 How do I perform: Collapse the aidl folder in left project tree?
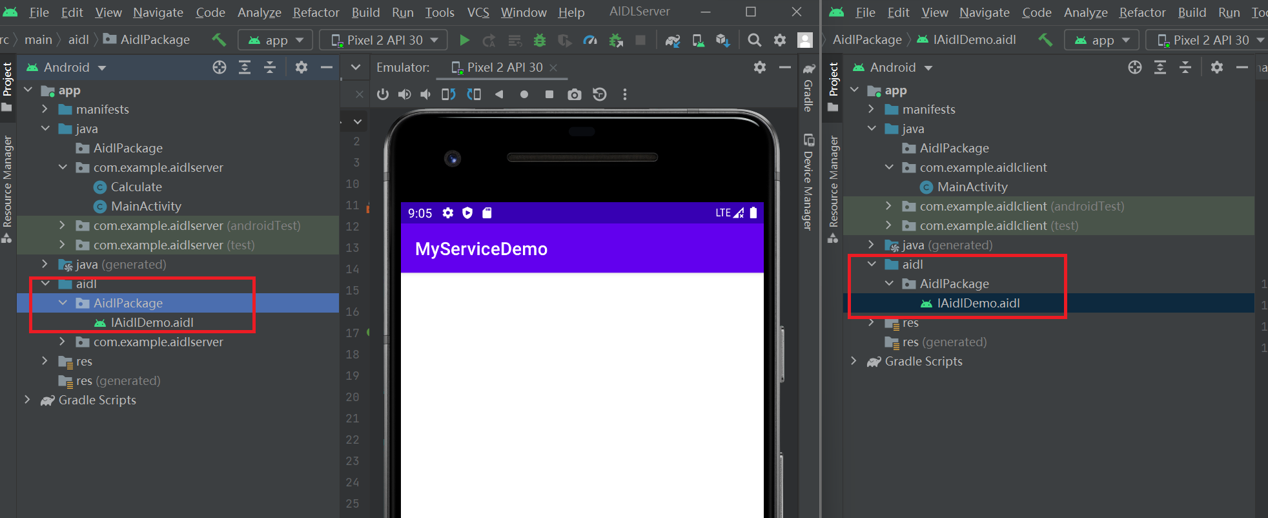(x=45, y=284)
